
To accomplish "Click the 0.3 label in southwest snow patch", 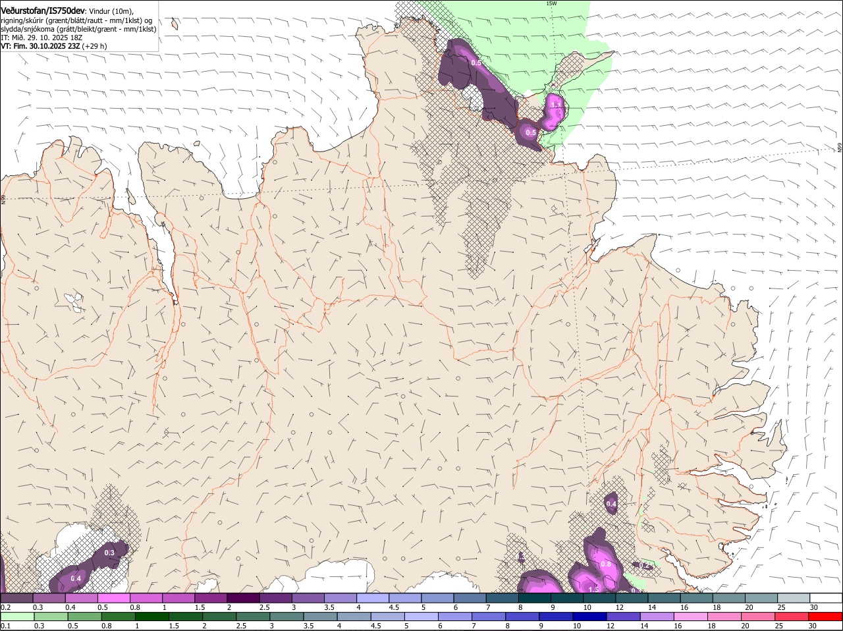I will [109, 553].
